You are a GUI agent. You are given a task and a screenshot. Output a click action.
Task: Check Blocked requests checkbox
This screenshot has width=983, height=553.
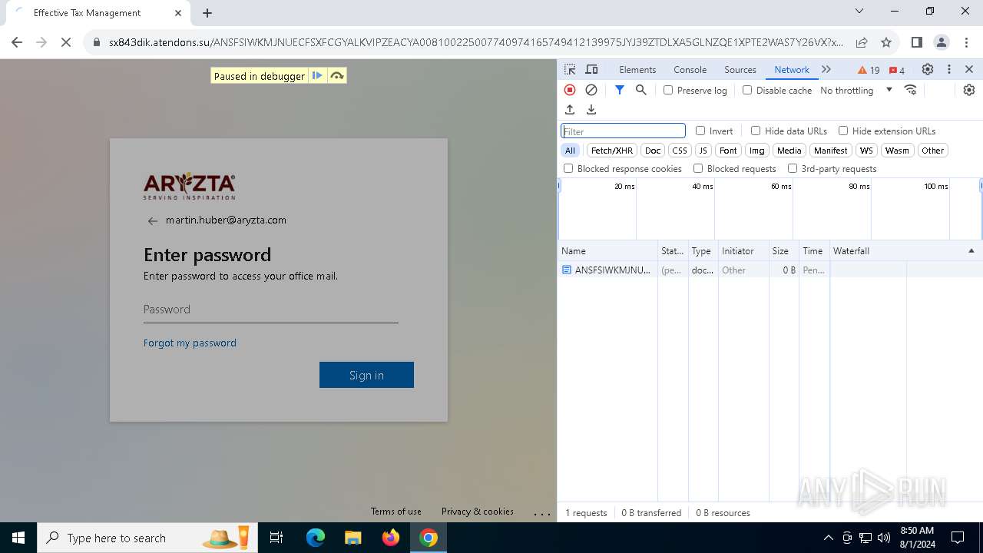(x=698, y=168)
